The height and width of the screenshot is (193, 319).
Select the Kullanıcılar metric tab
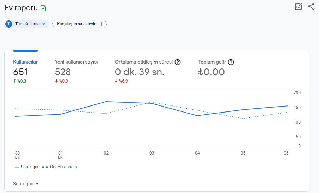(25, 71)
